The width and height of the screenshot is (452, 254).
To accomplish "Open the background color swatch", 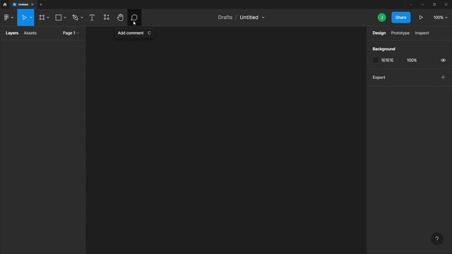I will click(375, 60).
